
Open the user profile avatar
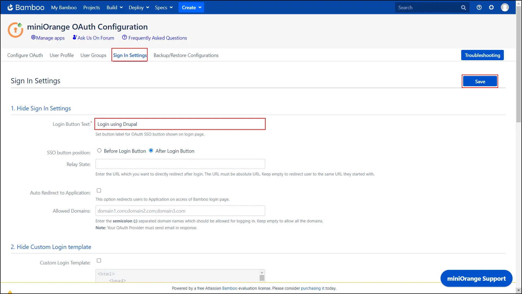coord(505,8)
